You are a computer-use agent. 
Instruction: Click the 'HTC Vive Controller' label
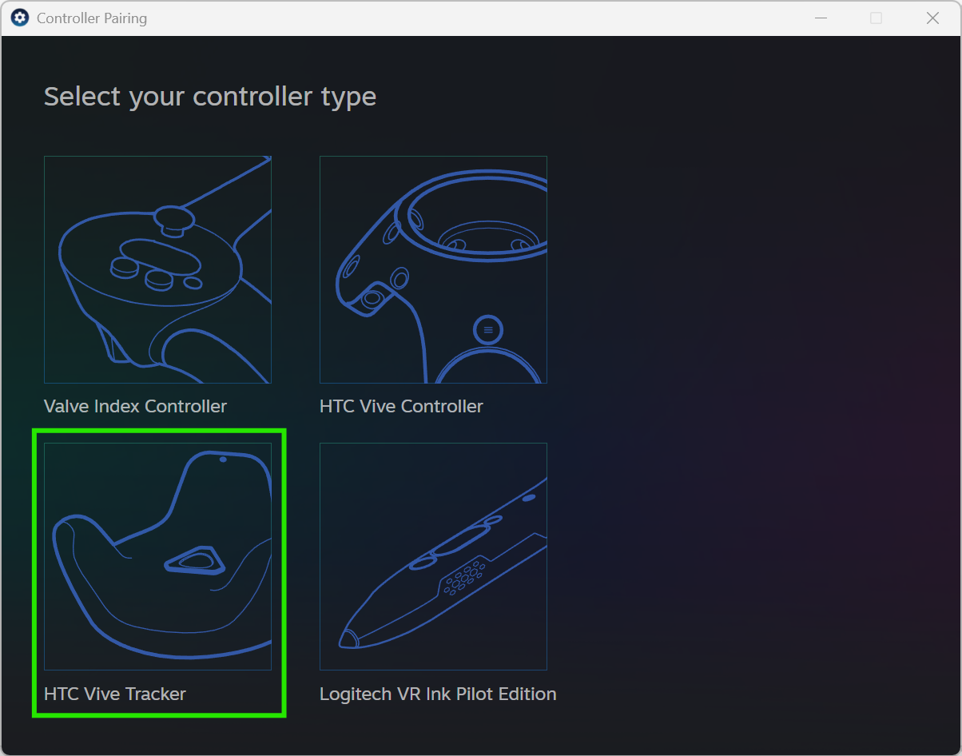click(401, 406)
